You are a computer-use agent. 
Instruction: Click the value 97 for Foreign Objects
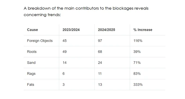(x=100, y=41)
